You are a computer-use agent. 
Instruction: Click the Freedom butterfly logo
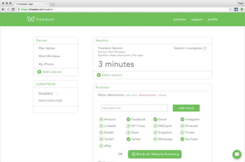[x=31, y=19]
